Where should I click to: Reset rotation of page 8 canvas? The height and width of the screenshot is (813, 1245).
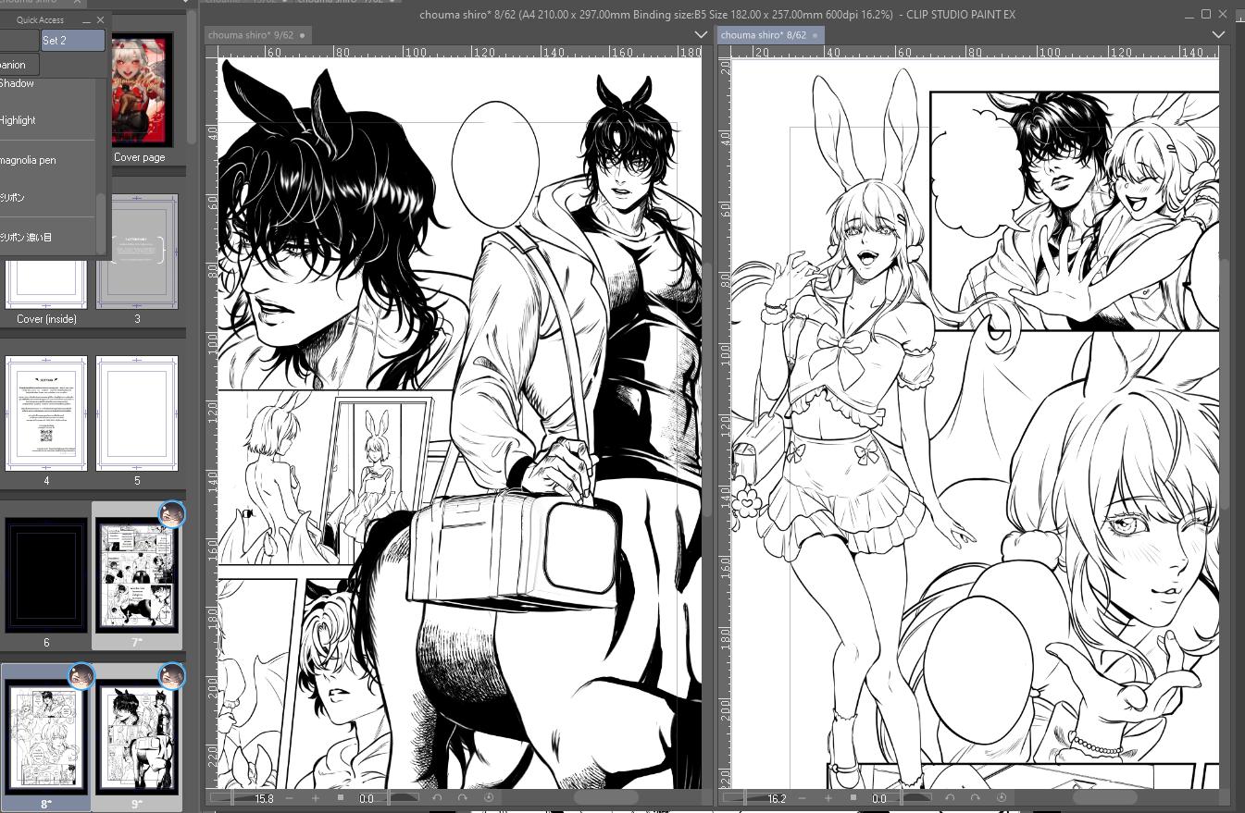(x=1002, y=798)
